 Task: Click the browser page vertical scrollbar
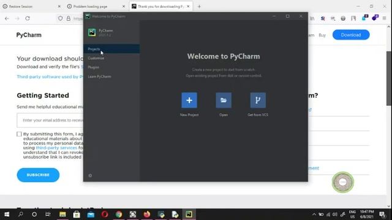[389, 78]
